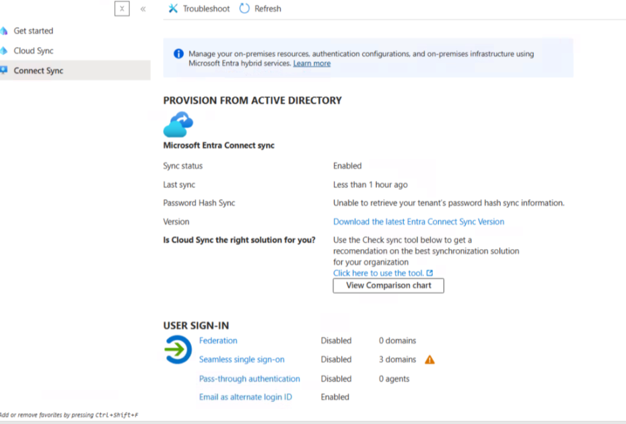Click Seamless single sign-on 'Disabled' status
This screenshot has width=626, height=424.
pos(336,359)
